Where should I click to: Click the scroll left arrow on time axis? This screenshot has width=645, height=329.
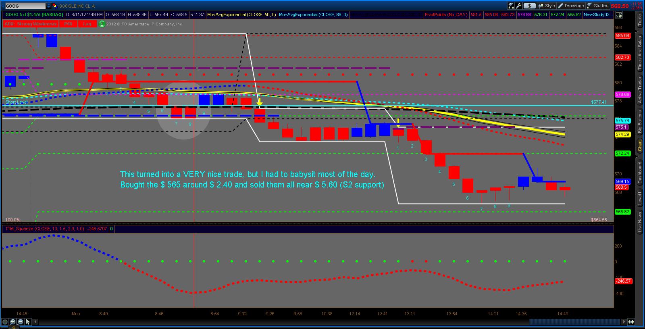point(35,322)
